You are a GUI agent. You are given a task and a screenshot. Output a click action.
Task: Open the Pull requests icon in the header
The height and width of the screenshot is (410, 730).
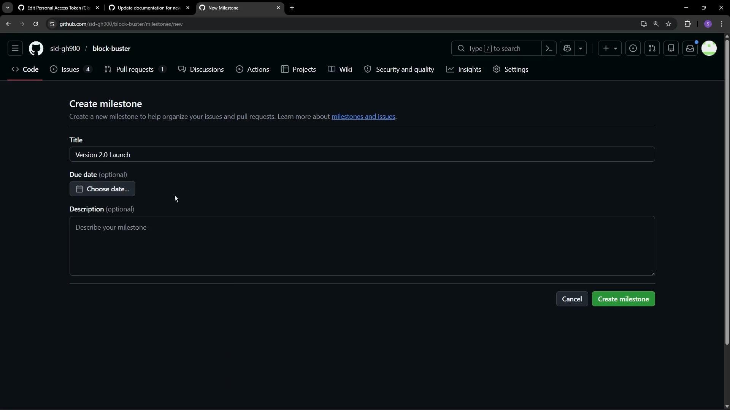pyautogui.click(x=652, y=49)
